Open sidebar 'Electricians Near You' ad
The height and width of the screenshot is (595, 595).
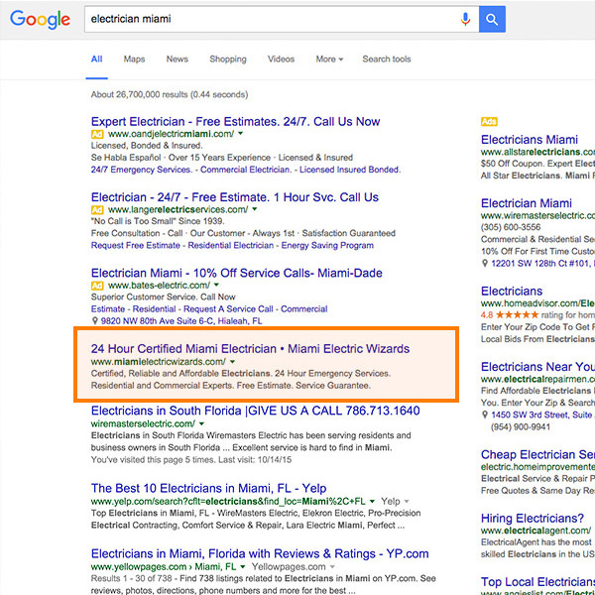coord(537,367)
